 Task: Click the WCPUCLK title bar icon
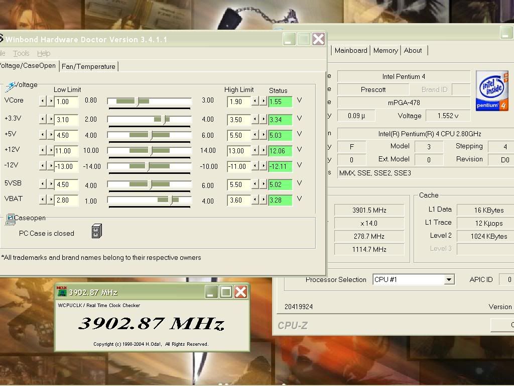pos(62,292)
